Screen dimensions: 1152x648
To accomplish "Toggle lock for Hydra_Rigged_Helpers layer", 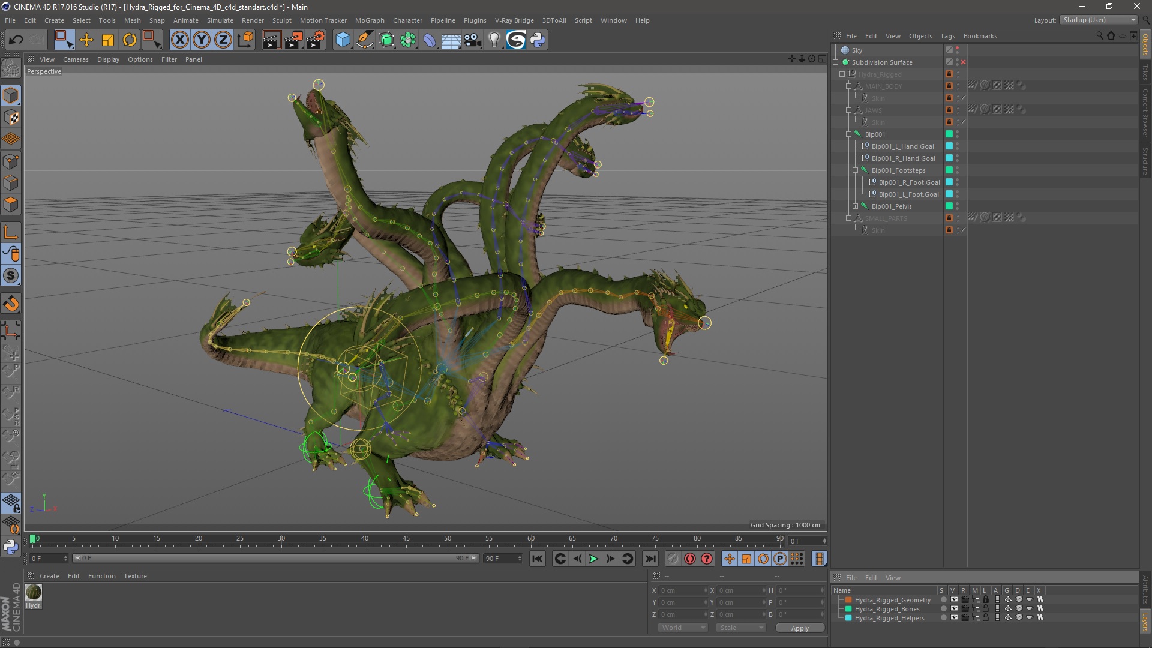I will tap(985, 617).
